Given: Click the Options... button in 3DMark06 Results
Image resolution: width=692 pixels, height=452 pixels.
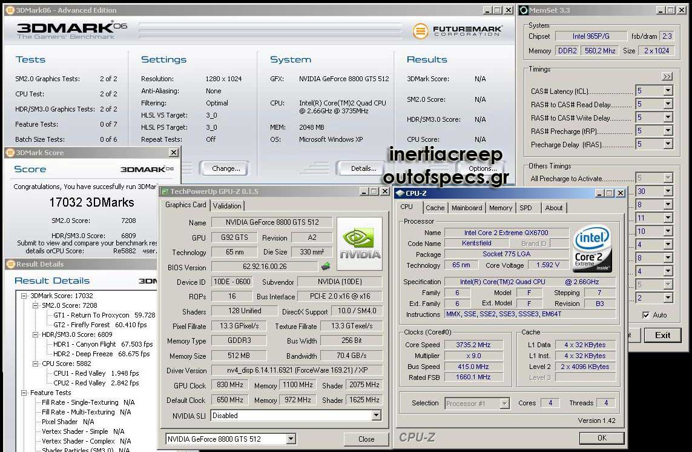Looking at the screenshot, I should click(x=483, y=168).
